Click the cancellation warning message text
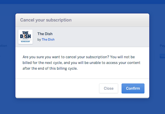 pos(81,63)
